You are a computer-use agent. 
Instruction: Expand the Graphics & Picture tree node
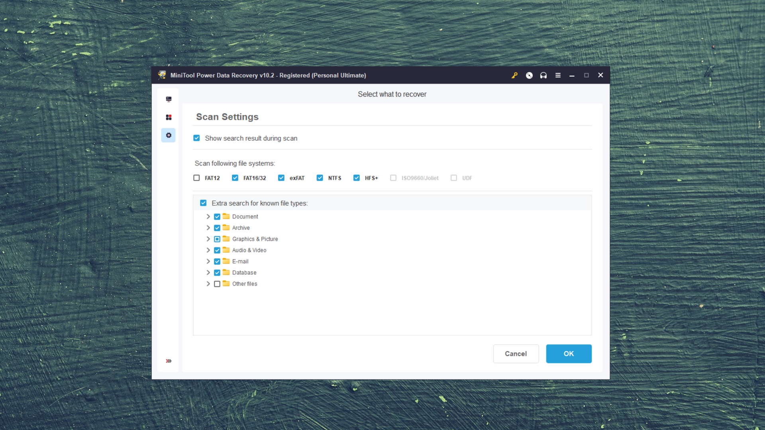click(208, 239)
